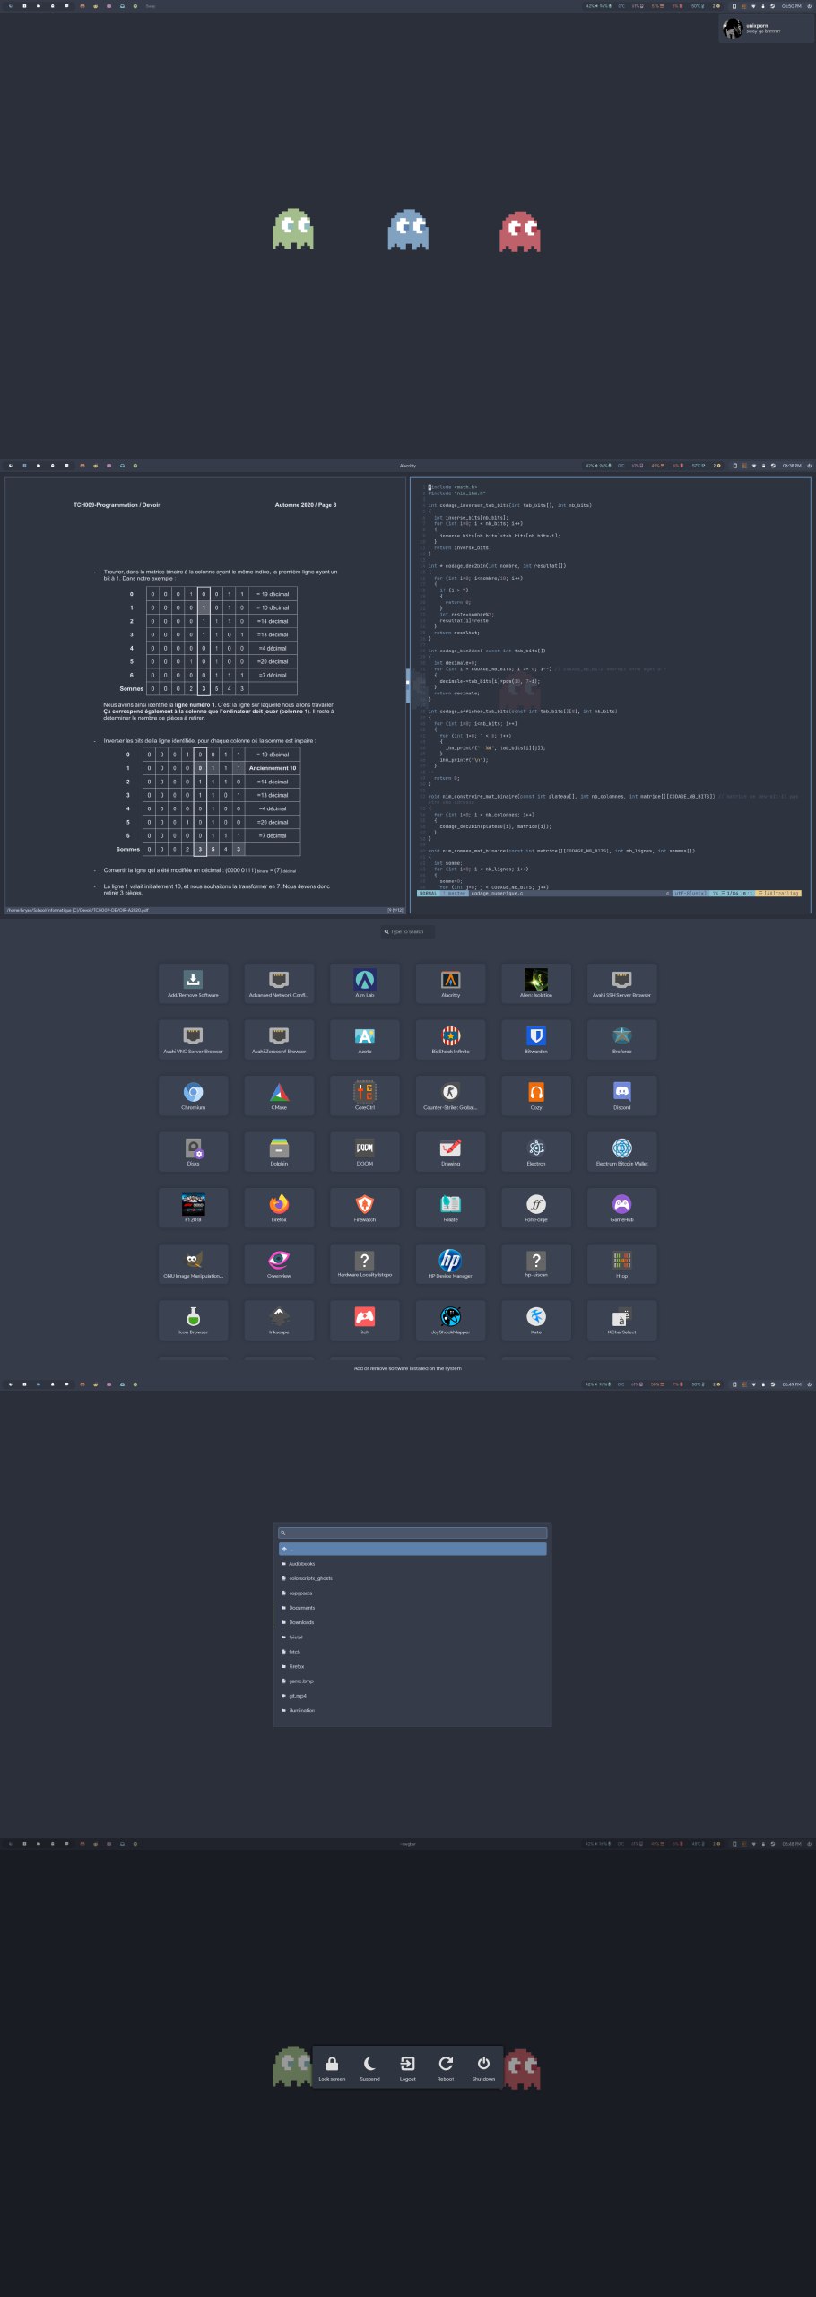Open KCharSelect application

pos(621,1321)
